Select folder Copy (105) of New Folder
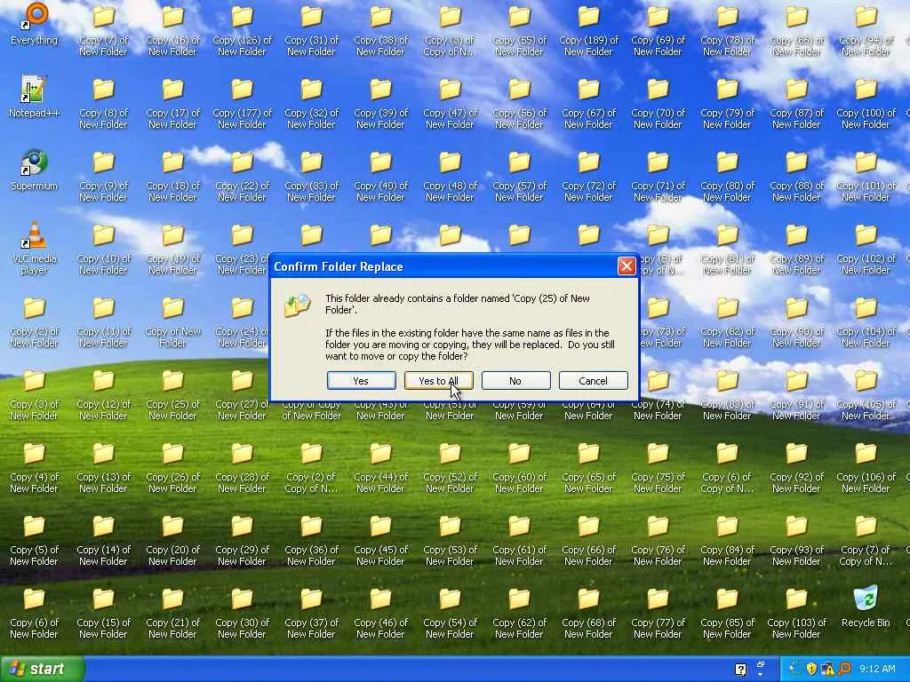The width and height of the screenshot is (910, 682). pos(866,395)
